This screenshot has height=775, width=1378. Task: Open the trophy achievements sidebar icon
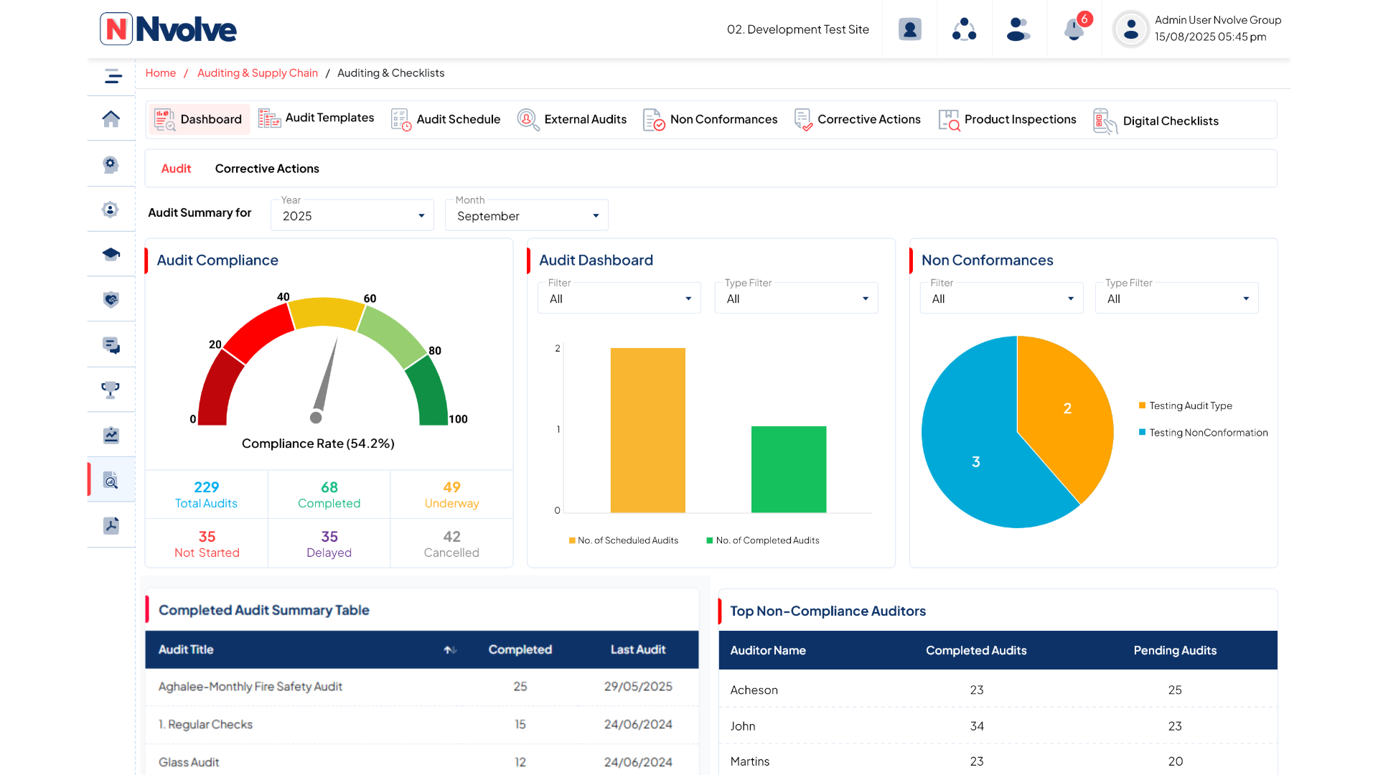pyautogui.click(x=111, y=390)
